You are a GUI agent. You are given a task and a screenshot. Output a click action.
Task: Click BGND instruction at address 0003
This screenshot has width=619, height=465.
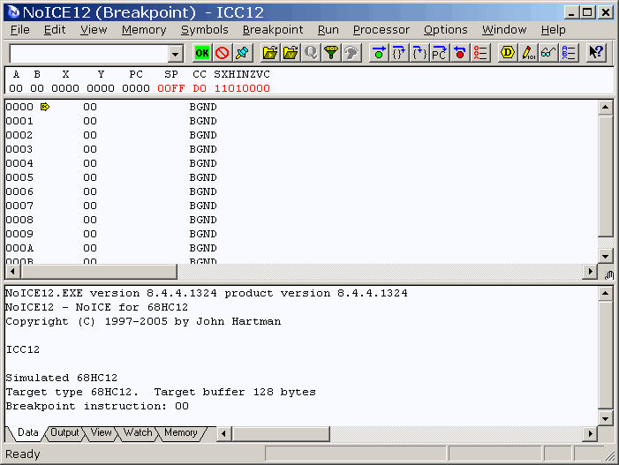[203, 149]
